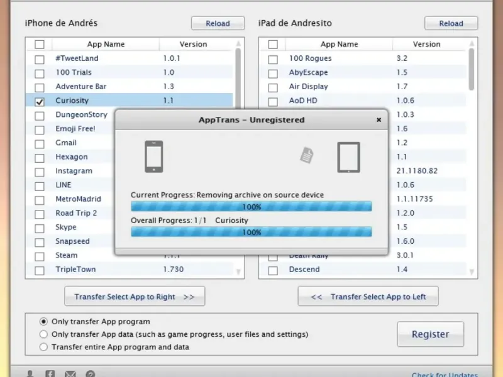
Task: Open the 'Check for Updates' link
Action: pos(445,374)
